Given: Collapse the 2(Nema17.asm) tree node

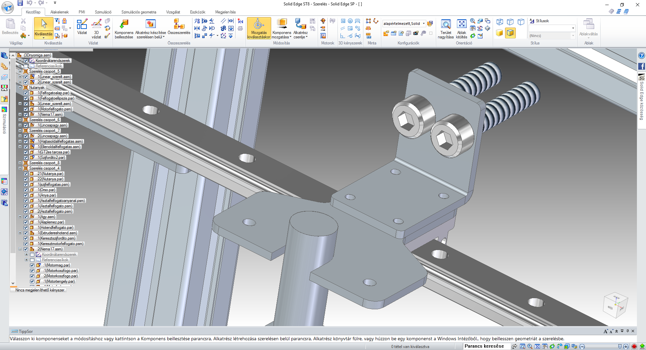Looking at the screenshot, I should 20,249.
